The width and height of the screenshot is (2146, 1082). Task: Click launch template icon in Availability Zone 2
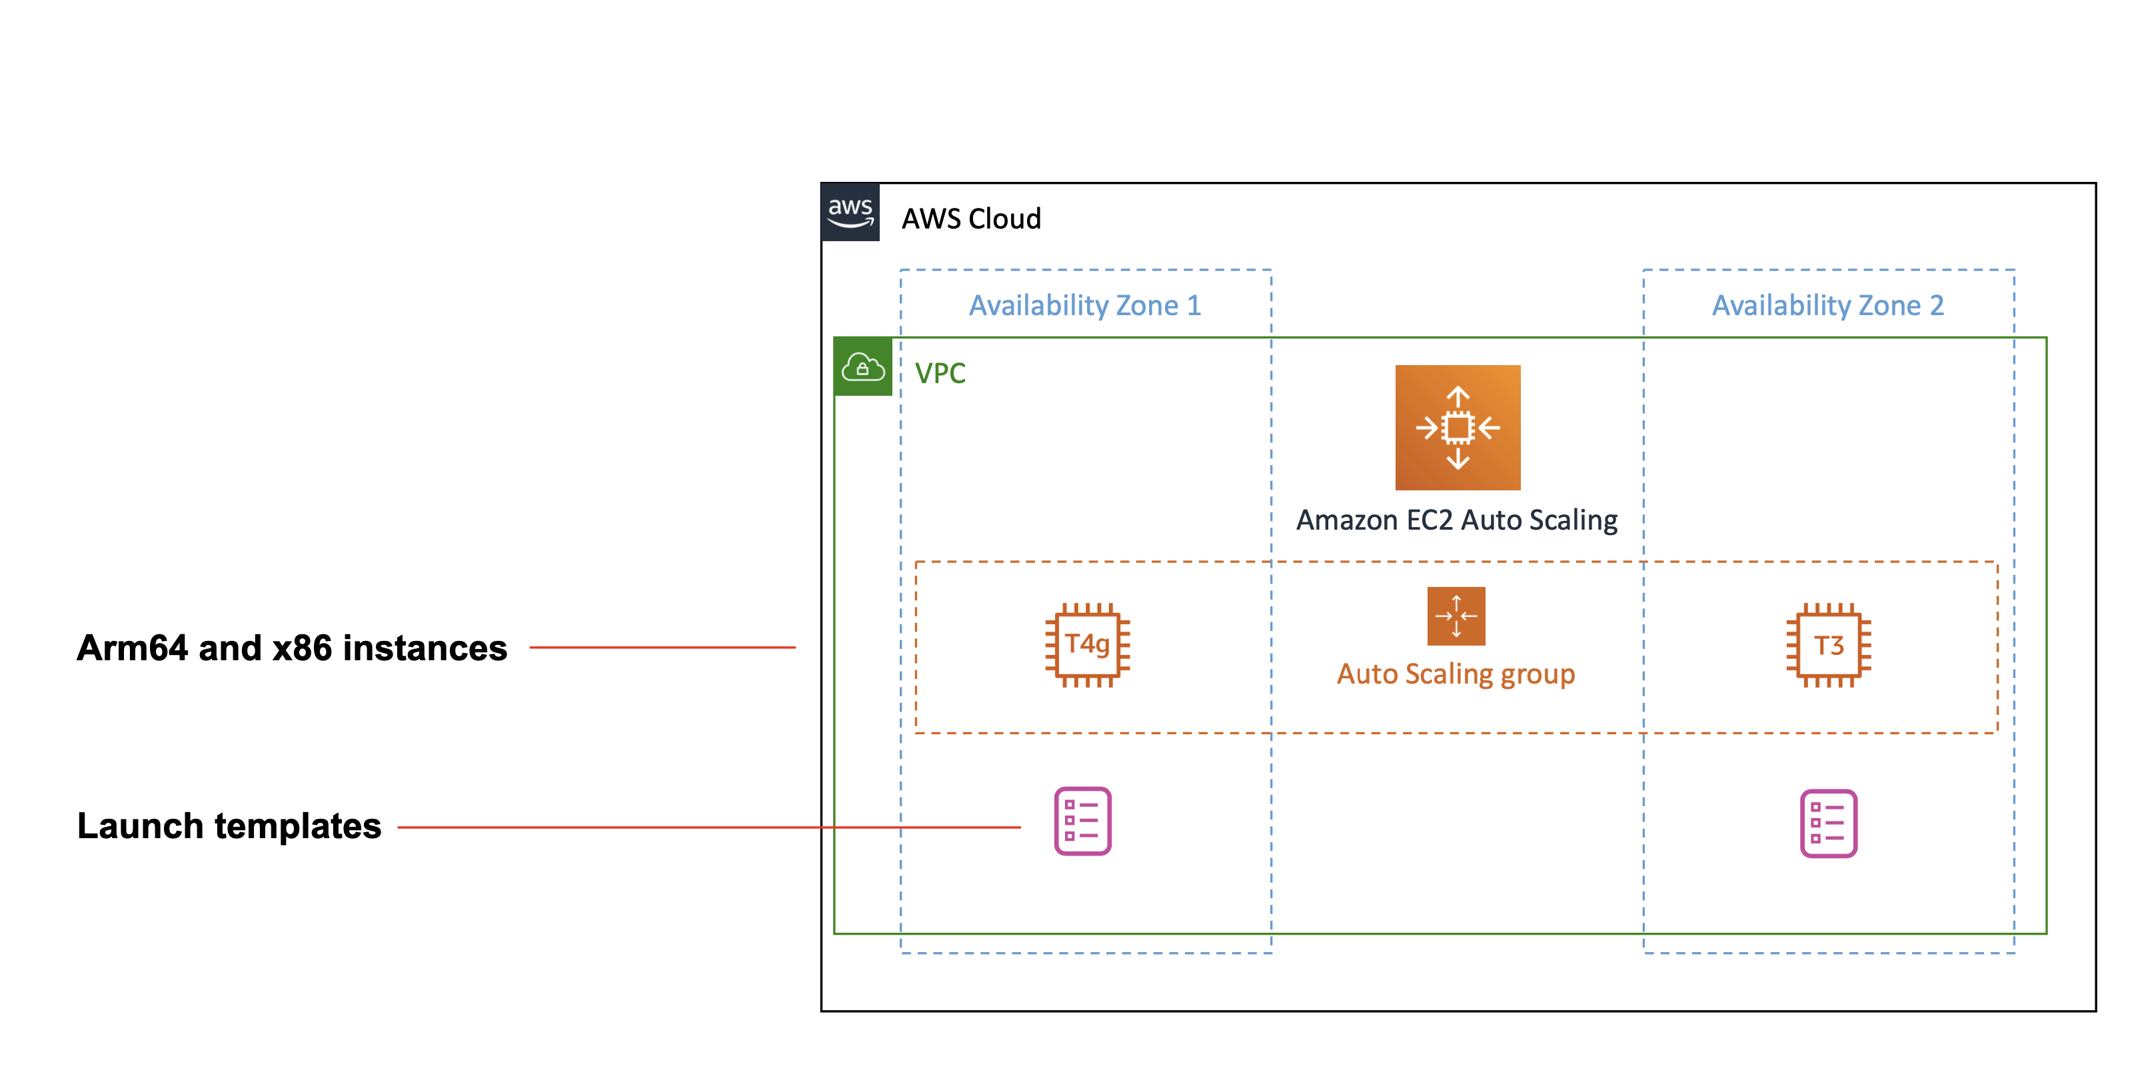1829,823
